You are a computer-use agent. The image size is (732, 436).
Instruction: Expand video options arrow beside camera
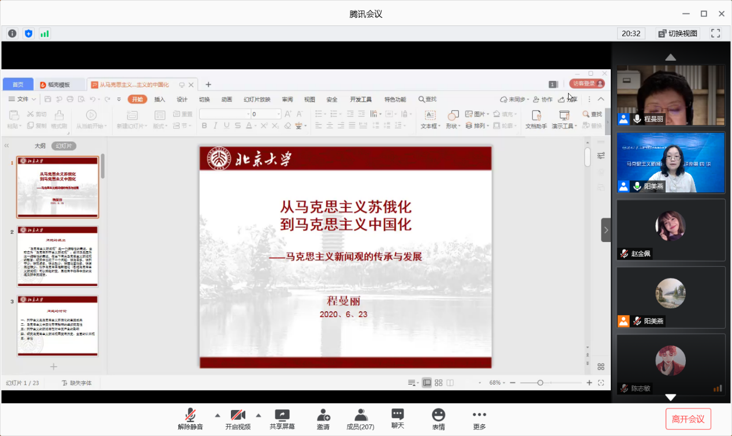pyautogui.click(x=258, y=415)
